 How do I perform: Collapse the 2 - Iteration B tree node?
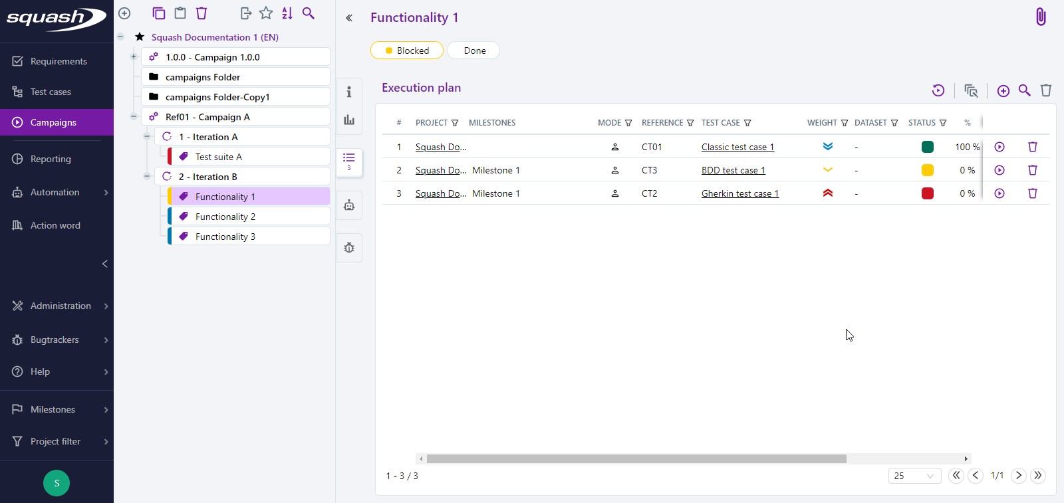coord(147,177)
